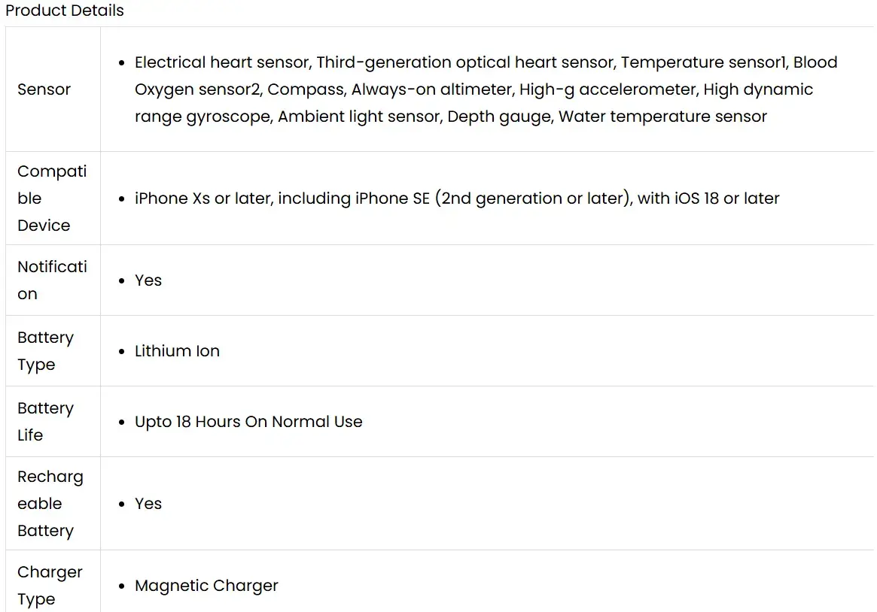
Task: Click Yes in the Rechargeable Battery row
Action: click(148, 504)
